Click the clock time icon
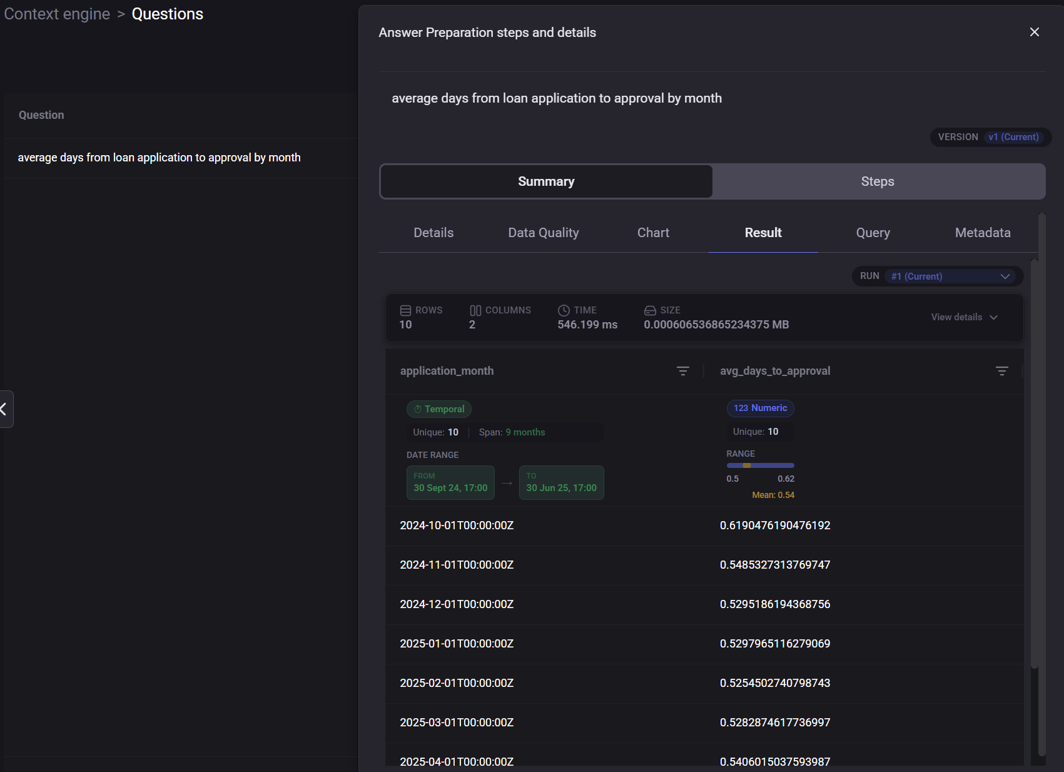Screen dimensions: 1064x772 (x=564, y=310)
